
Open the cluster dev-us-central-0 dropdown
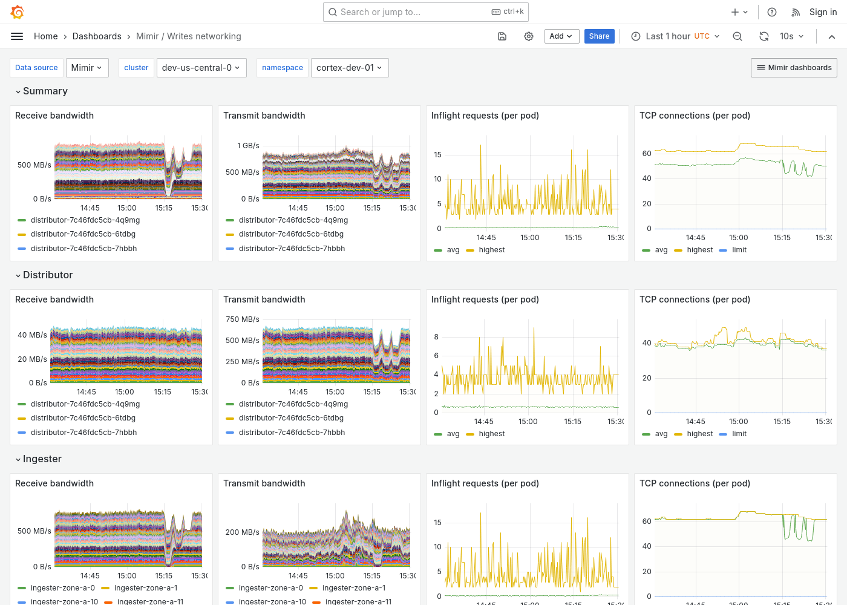(x=201, y=68)
